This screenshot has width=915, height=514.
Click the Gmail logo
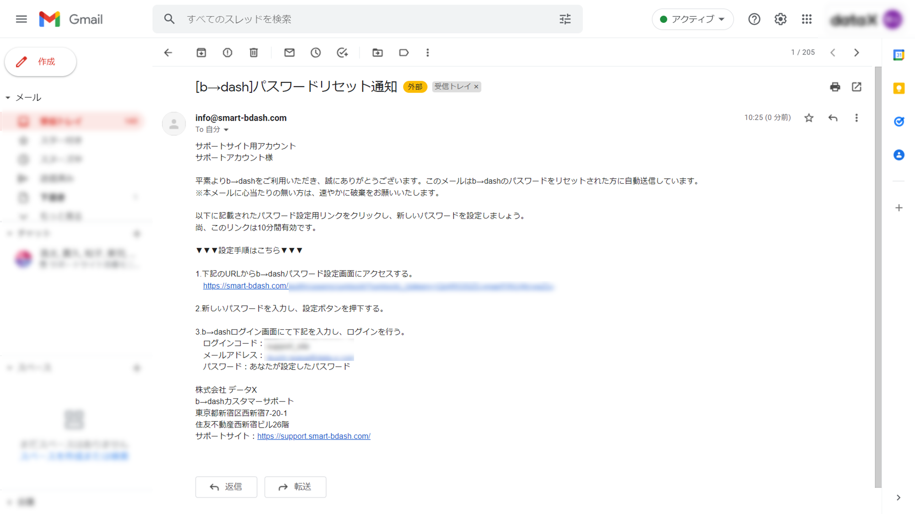(x=71, y=19)
